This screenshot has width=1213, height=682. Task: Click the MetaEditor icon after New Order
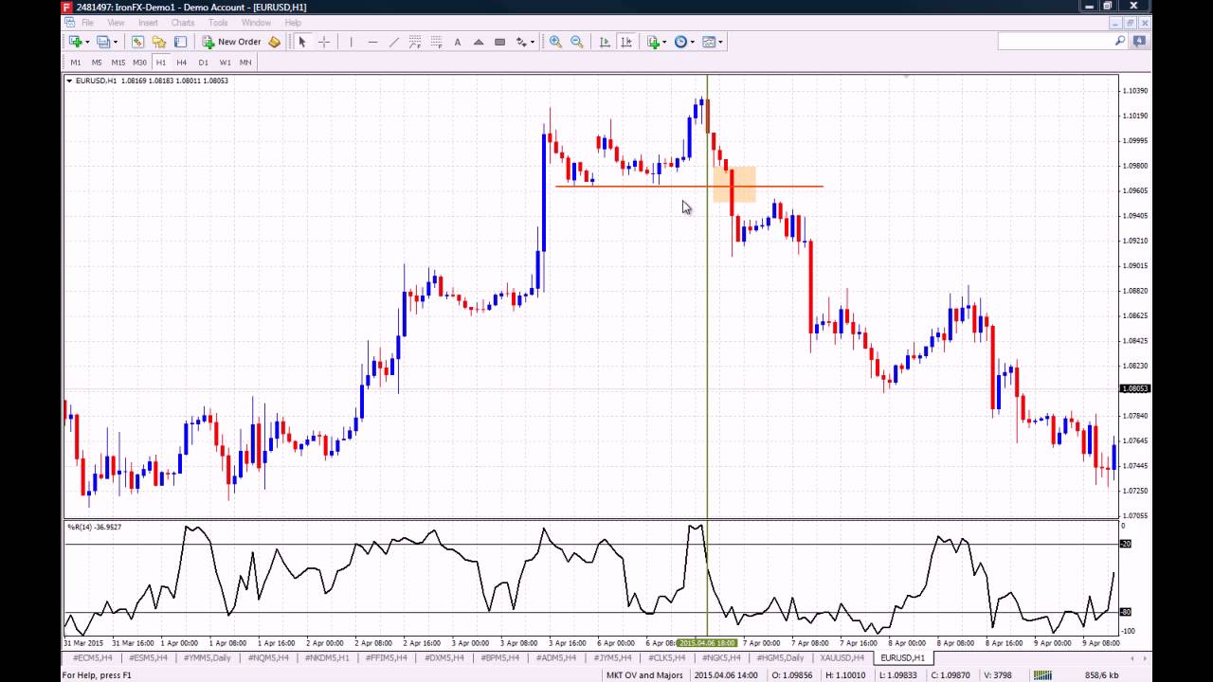click(x=274, y=42)
